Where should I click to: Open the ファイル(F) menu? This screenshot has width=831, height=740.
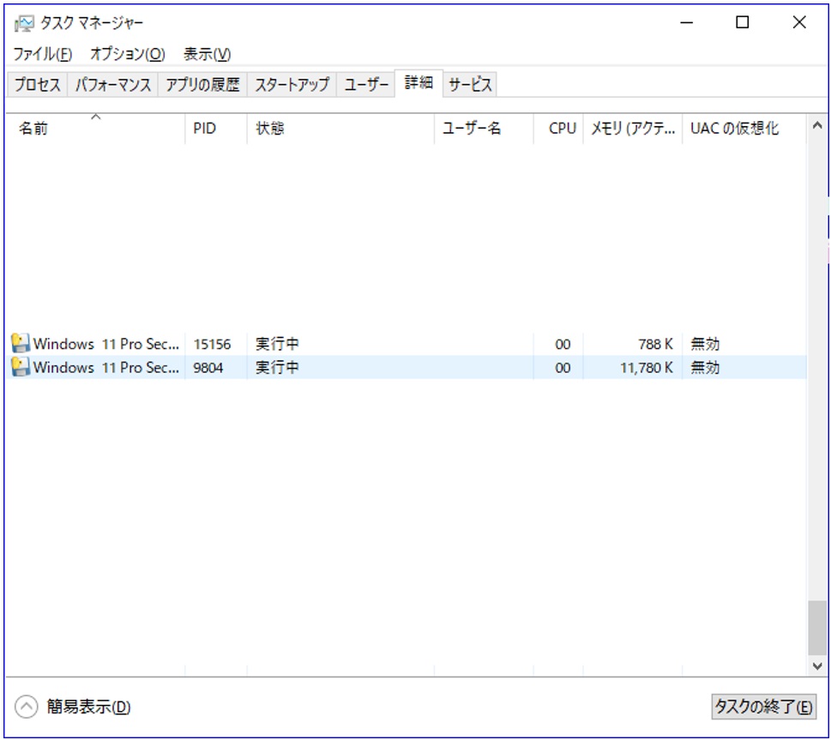pyautogui.click(x=42, y=54)
